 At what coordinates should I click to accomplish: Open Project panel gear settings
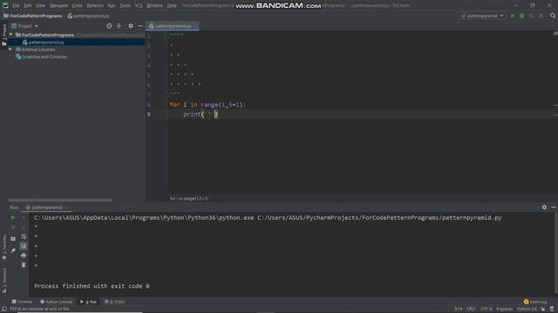[131, 26]
